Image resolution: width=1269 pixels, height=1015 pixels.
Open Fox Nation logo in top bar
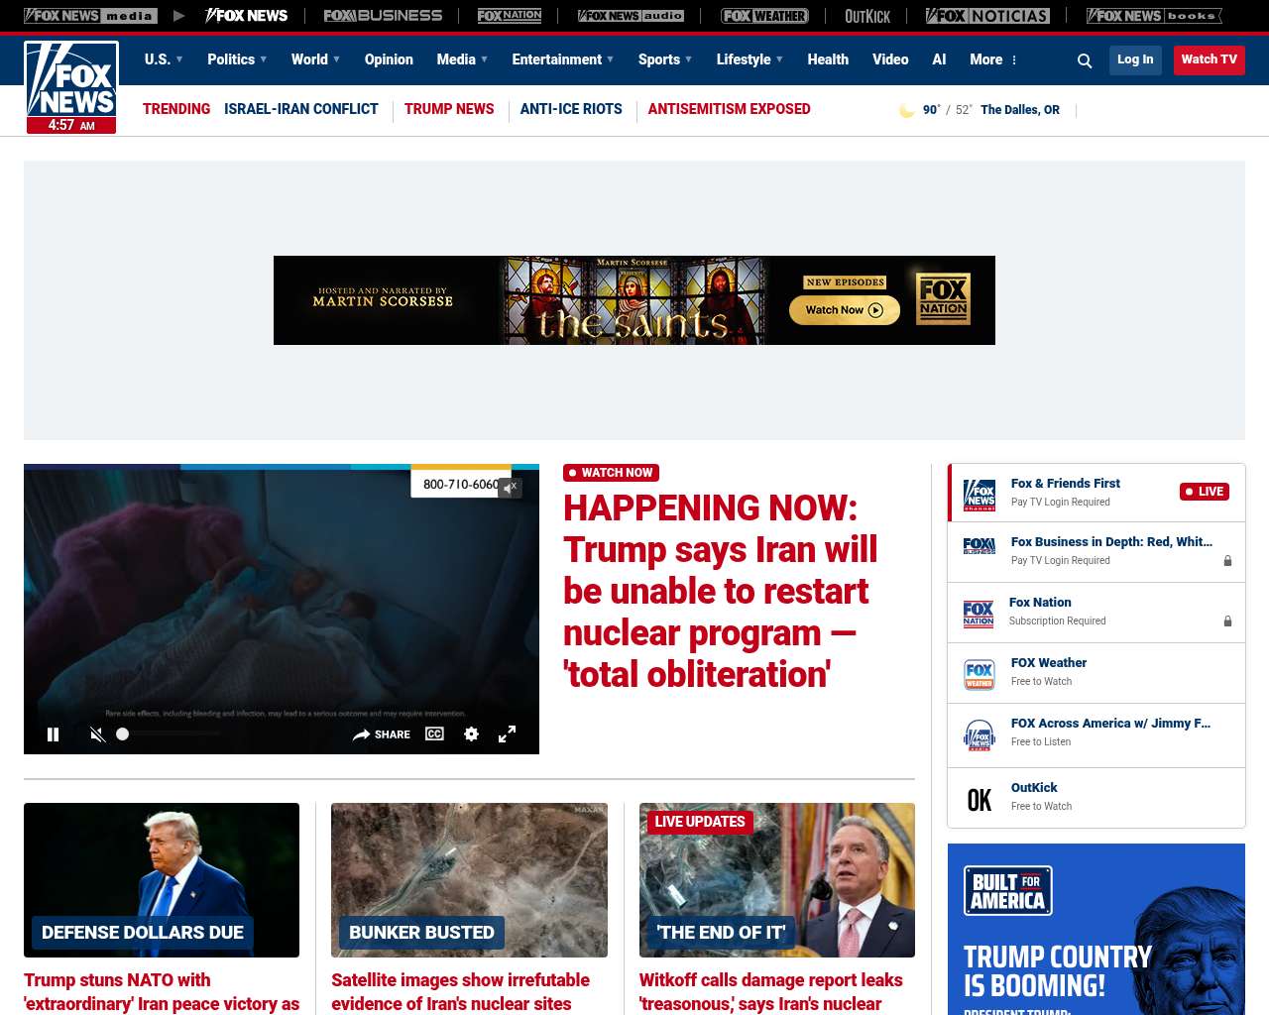click(510, 16)
